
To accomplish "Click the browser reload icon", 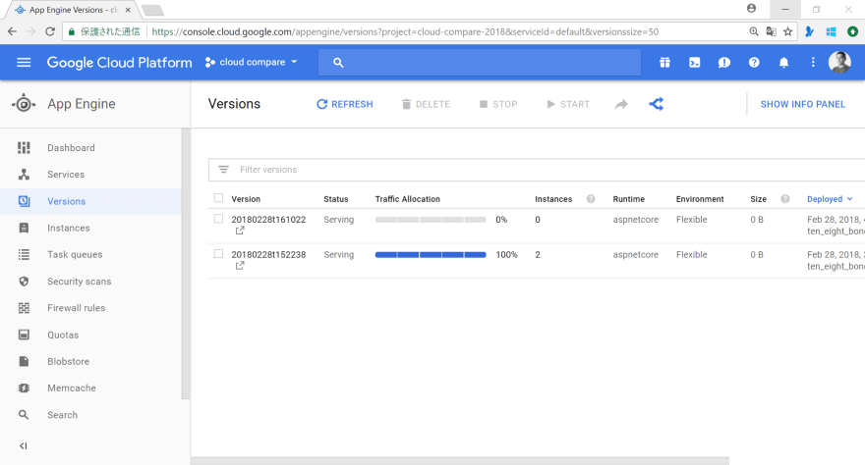I will [50, 31].
